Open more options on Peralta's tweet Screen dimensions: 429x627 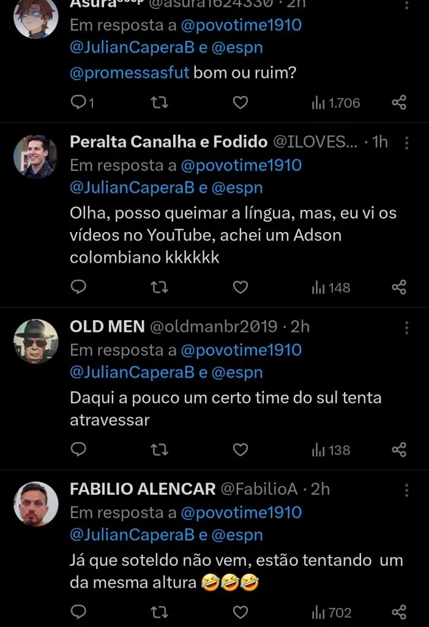click(x=406, y=143)
